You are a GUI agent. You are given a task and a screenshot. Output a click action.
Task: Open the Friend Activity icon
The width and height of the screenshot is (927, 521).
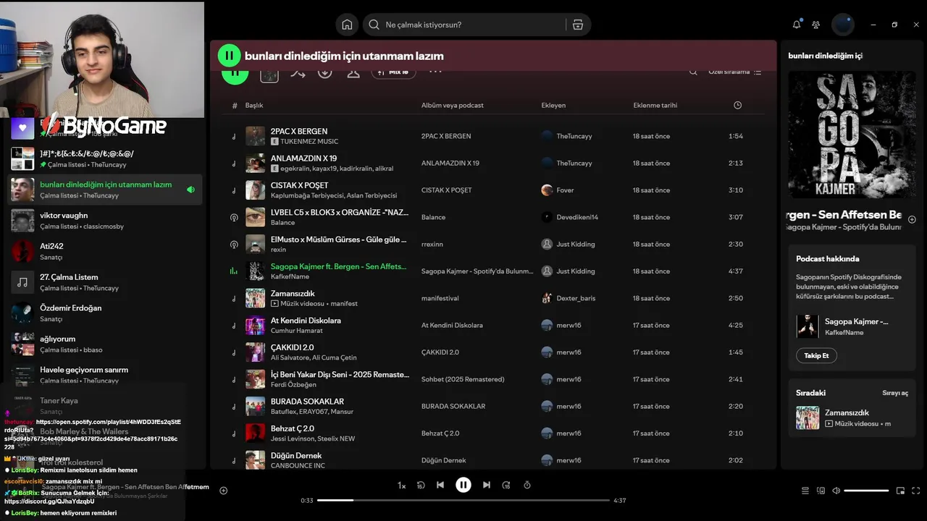[x=815, y=25]
